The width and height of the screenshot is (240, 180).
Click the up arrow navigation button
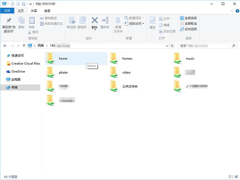click(24, 46)
